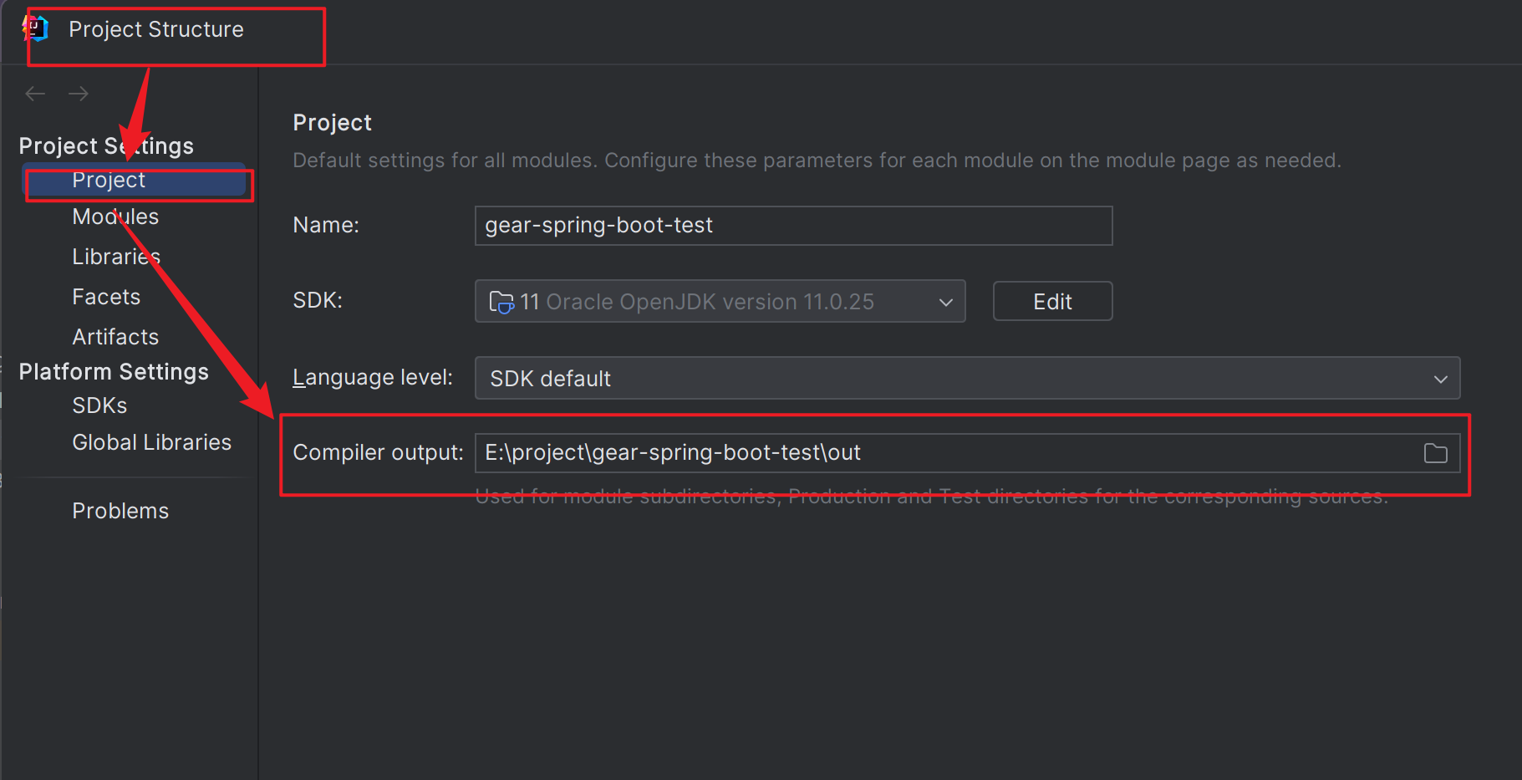The height and width of the screenshot is (780, 1522).
Task: Click the JDK folder icon in SDK field
Action: pos(501,302)
